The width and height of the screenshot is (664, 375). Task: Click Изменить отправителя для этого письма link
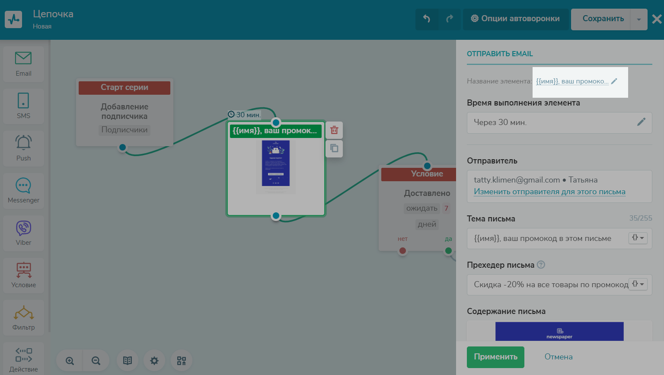(549, 192)
